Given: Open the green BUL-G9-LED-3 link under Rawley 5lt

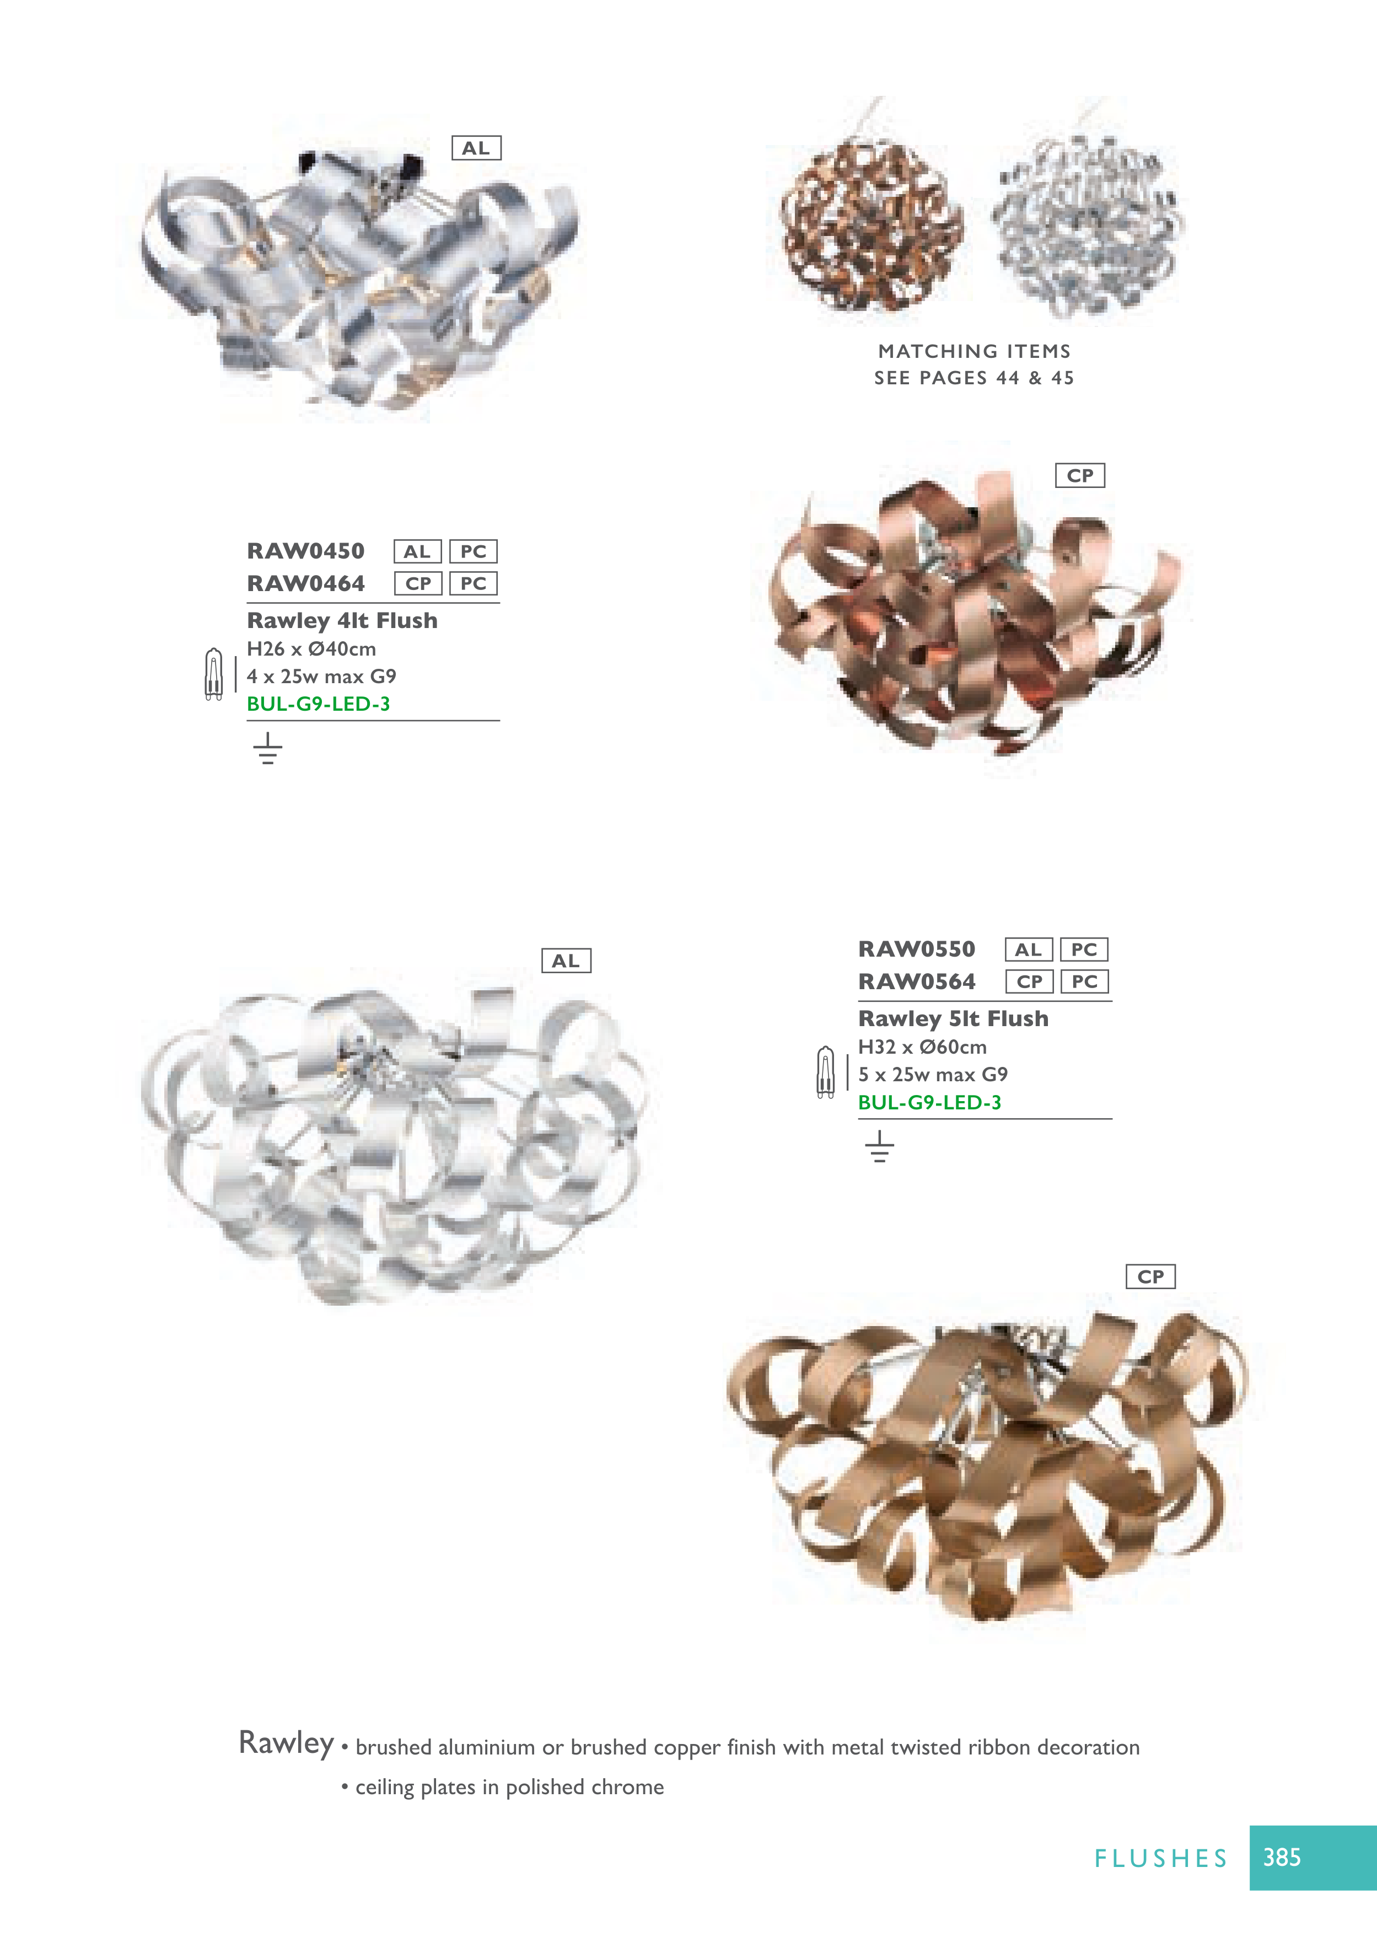Looking at the screenshot, I should point(929,1102).
